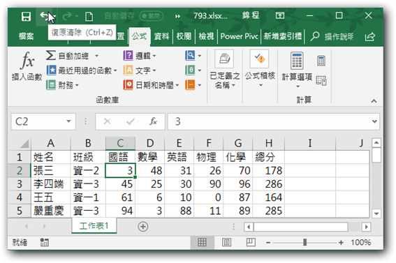Image resolution: width=396 pixels, height=263 pixels.
Task: Undo the last clear action
Action: (44, 16)
